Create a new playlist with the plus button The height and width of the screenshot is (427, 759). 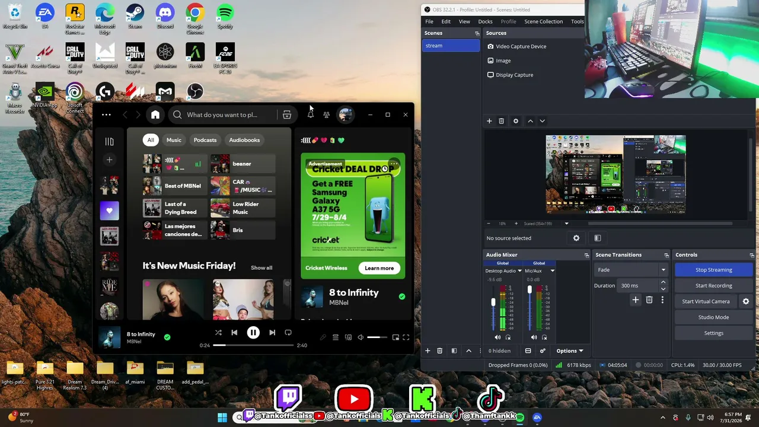[109, 160]
